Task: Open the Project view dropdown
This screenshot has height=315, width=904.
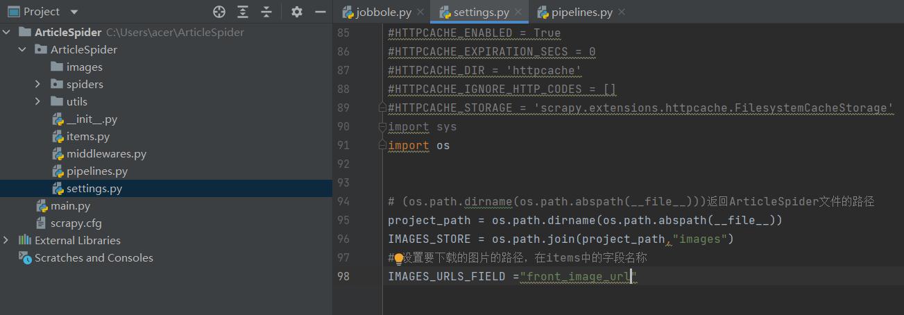Action: pos(74,12)
